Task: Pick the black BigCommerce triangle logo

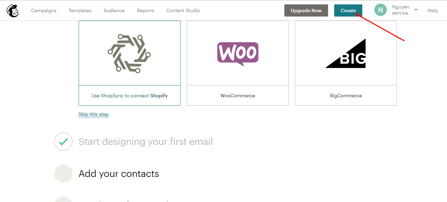Action: coord(346,53)
